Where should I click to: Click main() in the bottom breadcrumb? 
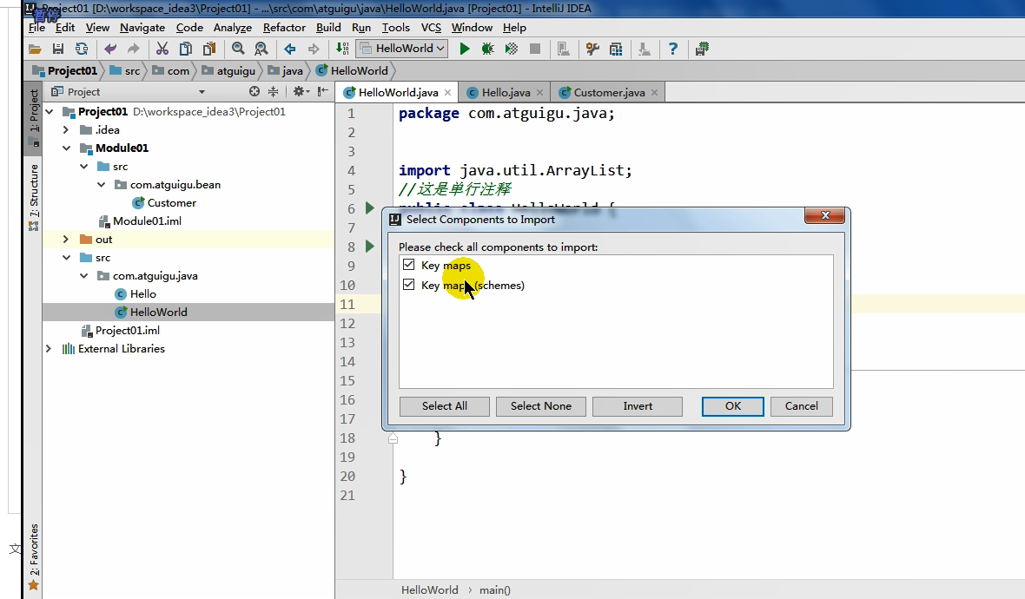(x=495, y=589)
